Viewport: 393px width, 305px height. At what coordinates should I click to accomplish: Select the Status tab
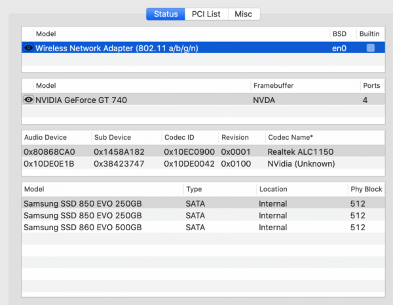click(x=166, y=14)
